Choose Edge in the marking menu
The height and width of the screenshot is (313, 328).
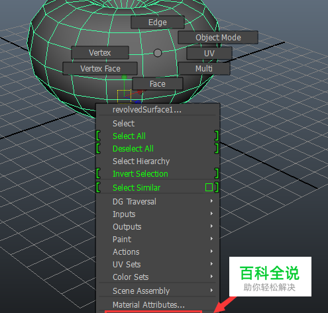tap(158, 22)
